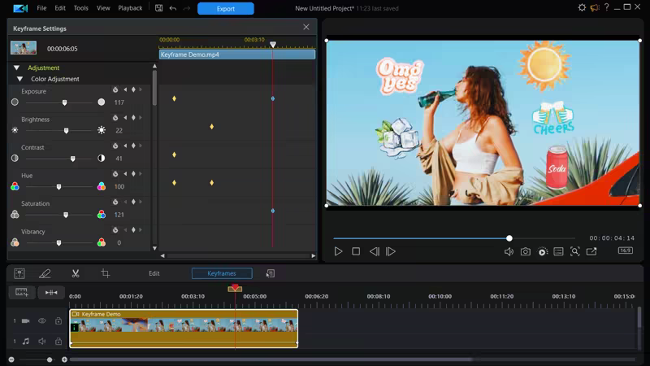Open the 16:9 aspect ratio dropdown
Viewport: 650px width, 366px height.
pyautogui.click(x=626, y=251)
